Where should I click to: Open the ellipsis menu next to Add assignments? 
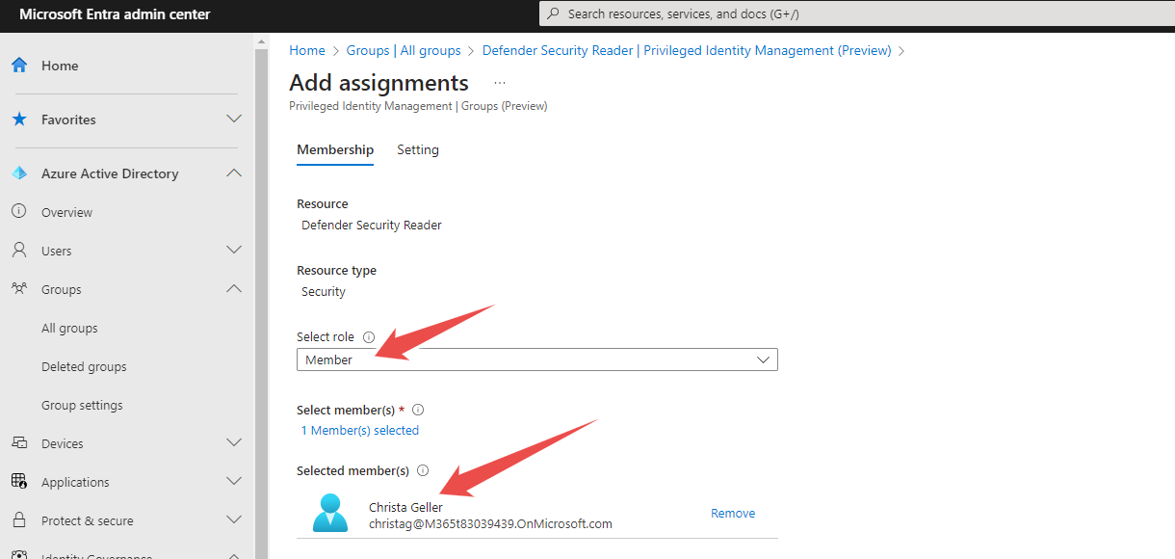[x=500, y=83]
